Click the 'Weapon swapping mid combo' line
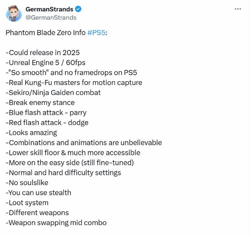The image size is (251, 236). 56,223
